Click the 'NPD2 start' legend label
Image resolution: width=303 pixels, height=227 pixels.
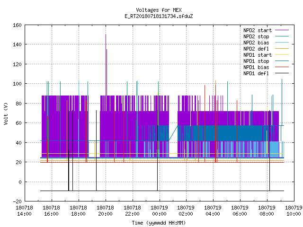(x=258, y=30)
